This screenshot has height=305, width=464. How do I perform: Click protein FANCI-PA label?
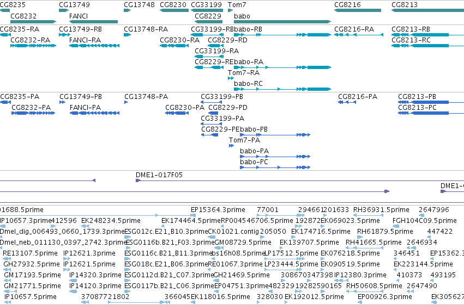tap(85, 107)
